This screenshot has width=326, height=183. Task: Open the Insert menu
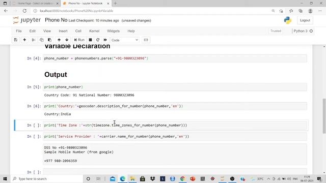[x=63, y=31]
